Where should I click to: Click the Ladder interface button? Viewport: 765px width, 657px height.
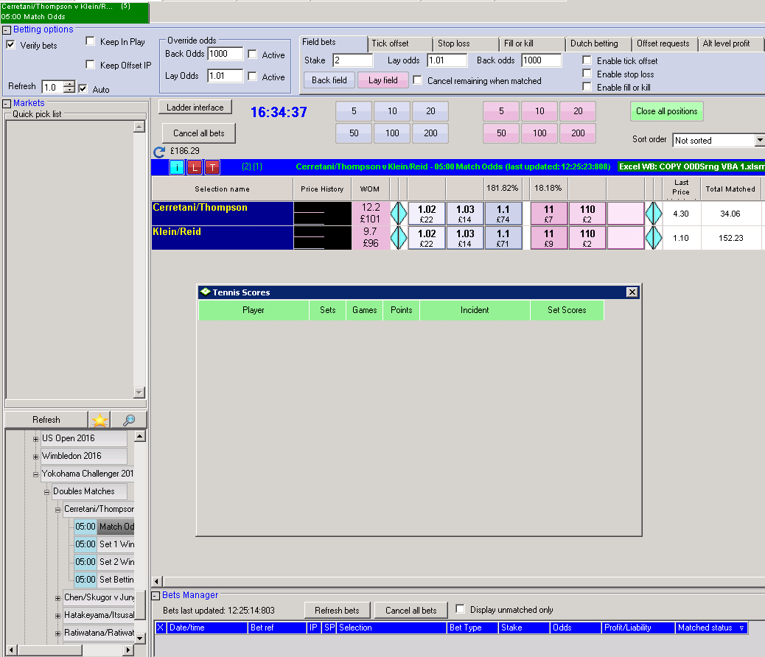pyautogui.click(x=195, y=108)
